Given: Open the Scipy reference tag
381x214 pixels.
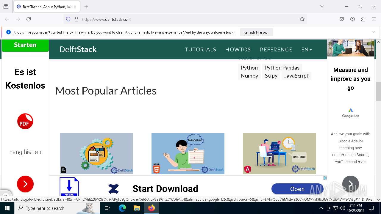Looking at the screenshot, I should point(271,76).
